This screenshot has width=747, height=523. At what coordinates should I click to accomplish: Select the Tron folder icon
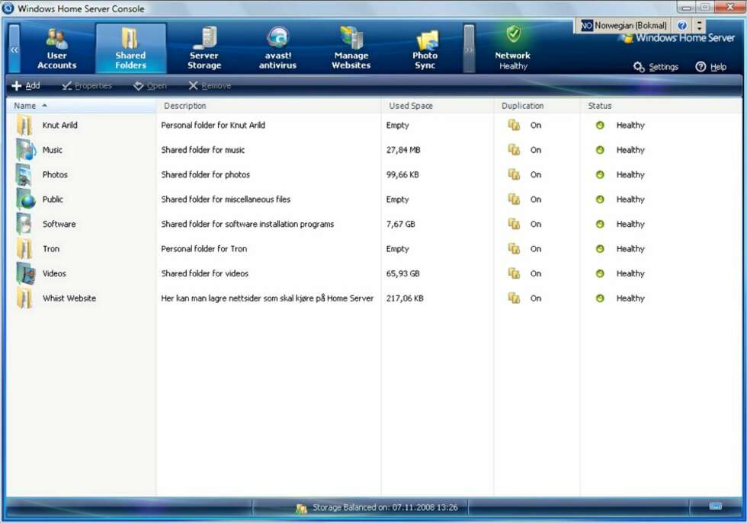[x=24, y=249]
